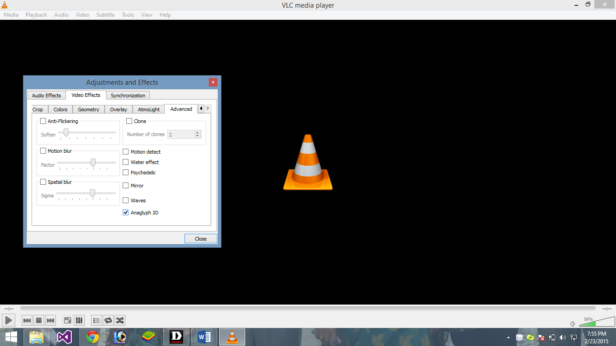
Task: Click the Motion blur Factor slider handle
Action: pyautogui.click(x=93, y=163)
